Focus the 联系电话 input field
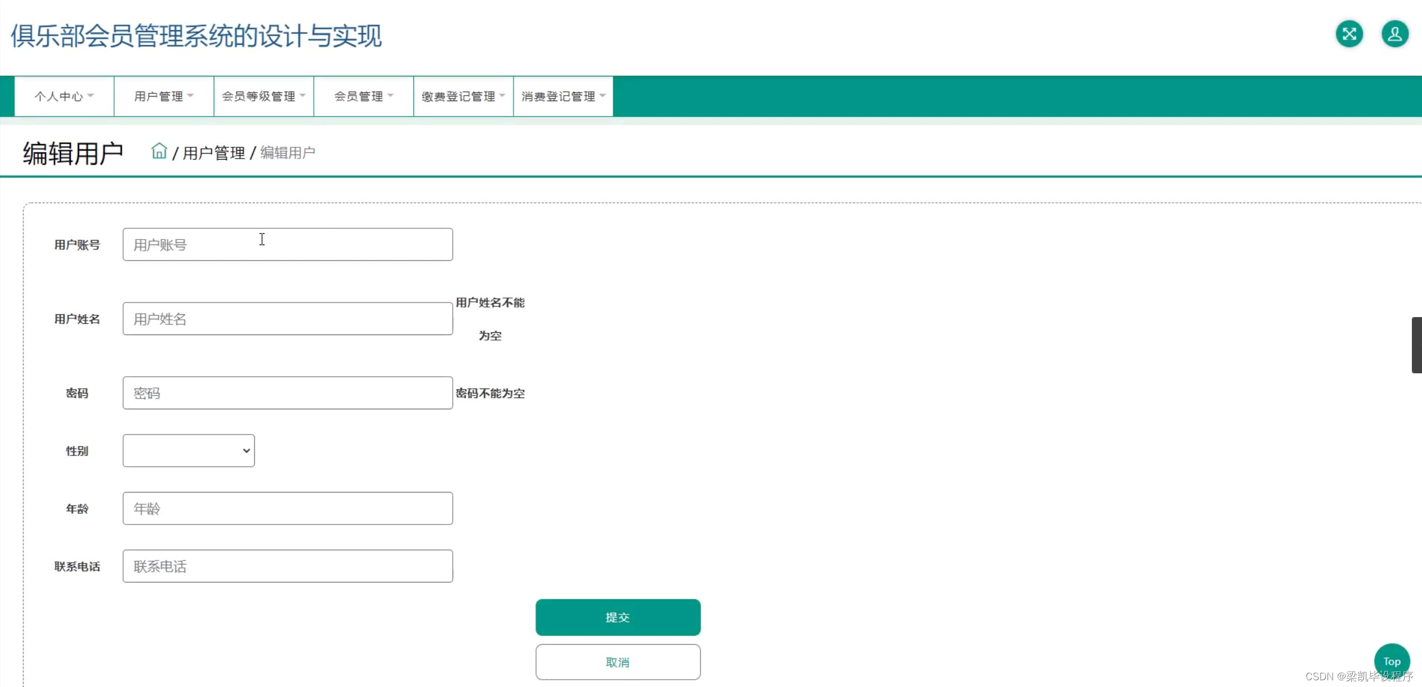 (287, 566)
